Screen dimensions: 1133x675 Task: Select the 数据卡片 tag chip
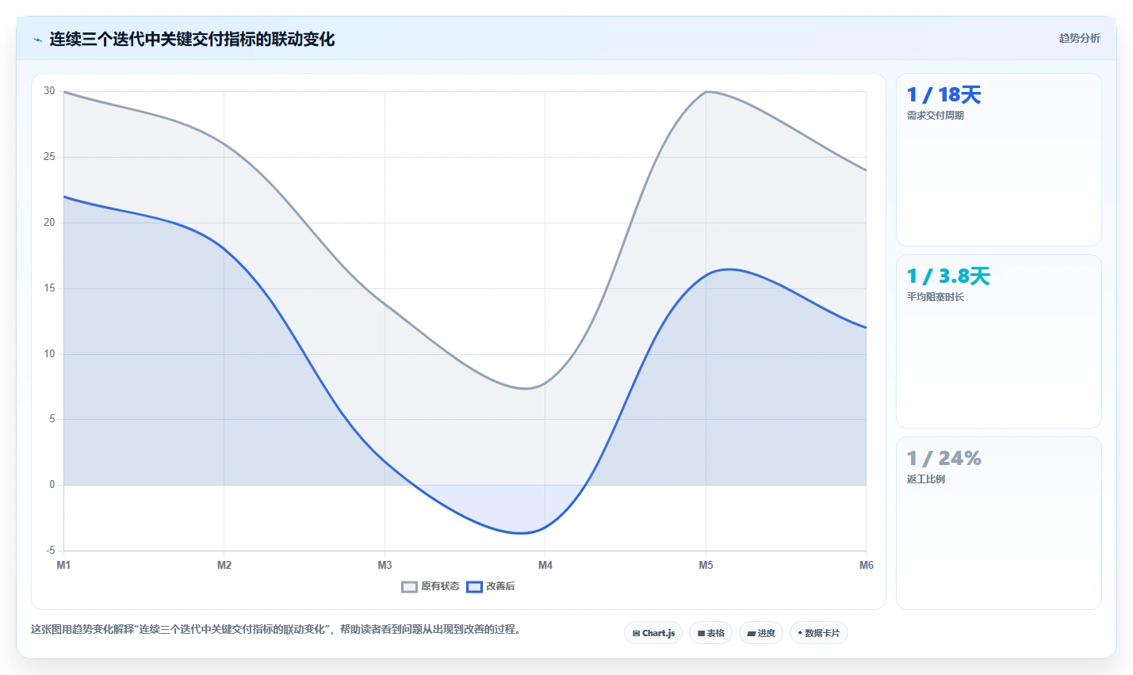[x=818, y=633]
